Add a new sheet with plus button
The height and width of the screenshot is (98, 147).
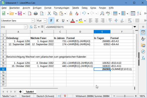pyautogui.click(x=20, y=92)
